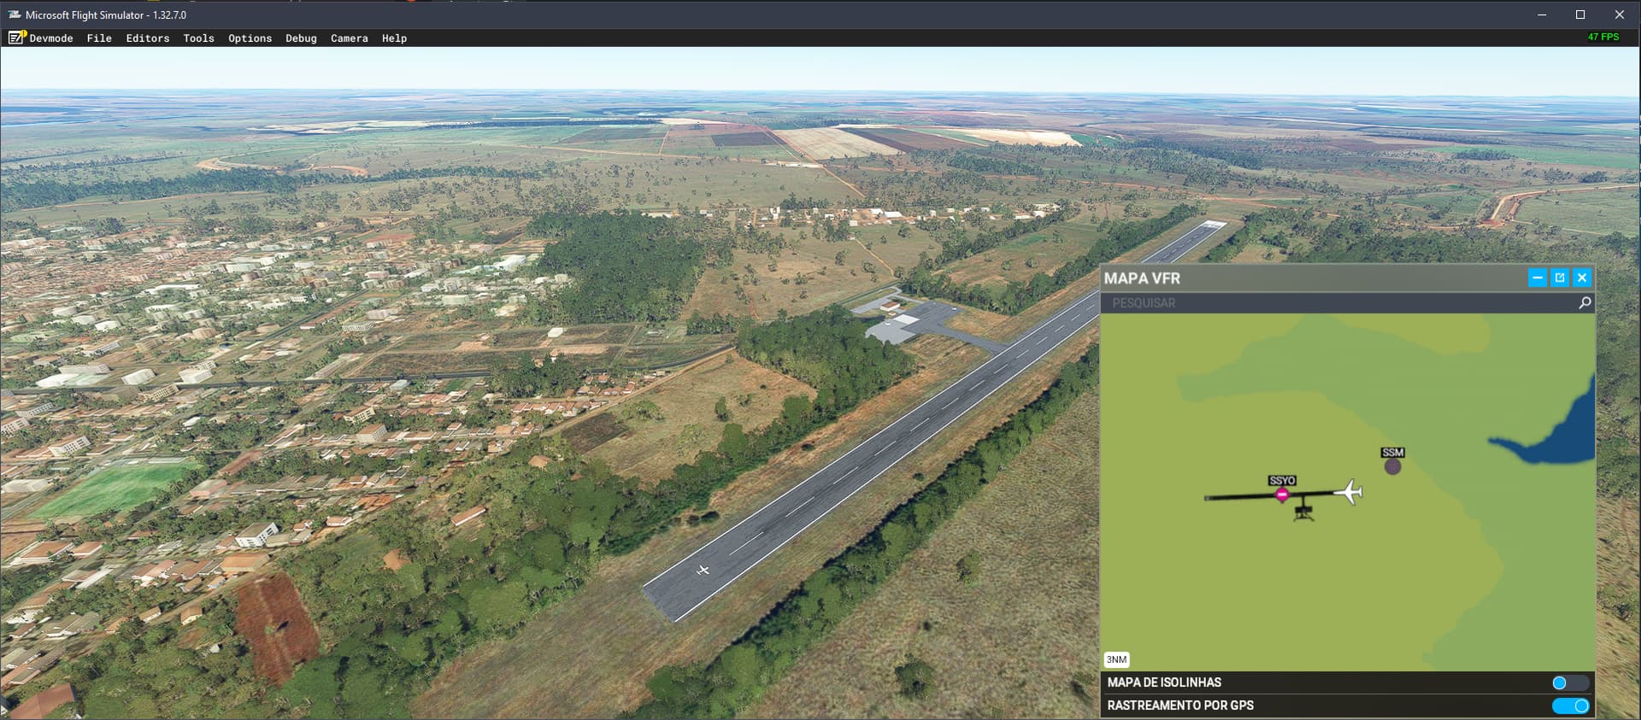1641x720 pixels.
Task: Click the search magnifier icon
Action: tap(1585, 303)
